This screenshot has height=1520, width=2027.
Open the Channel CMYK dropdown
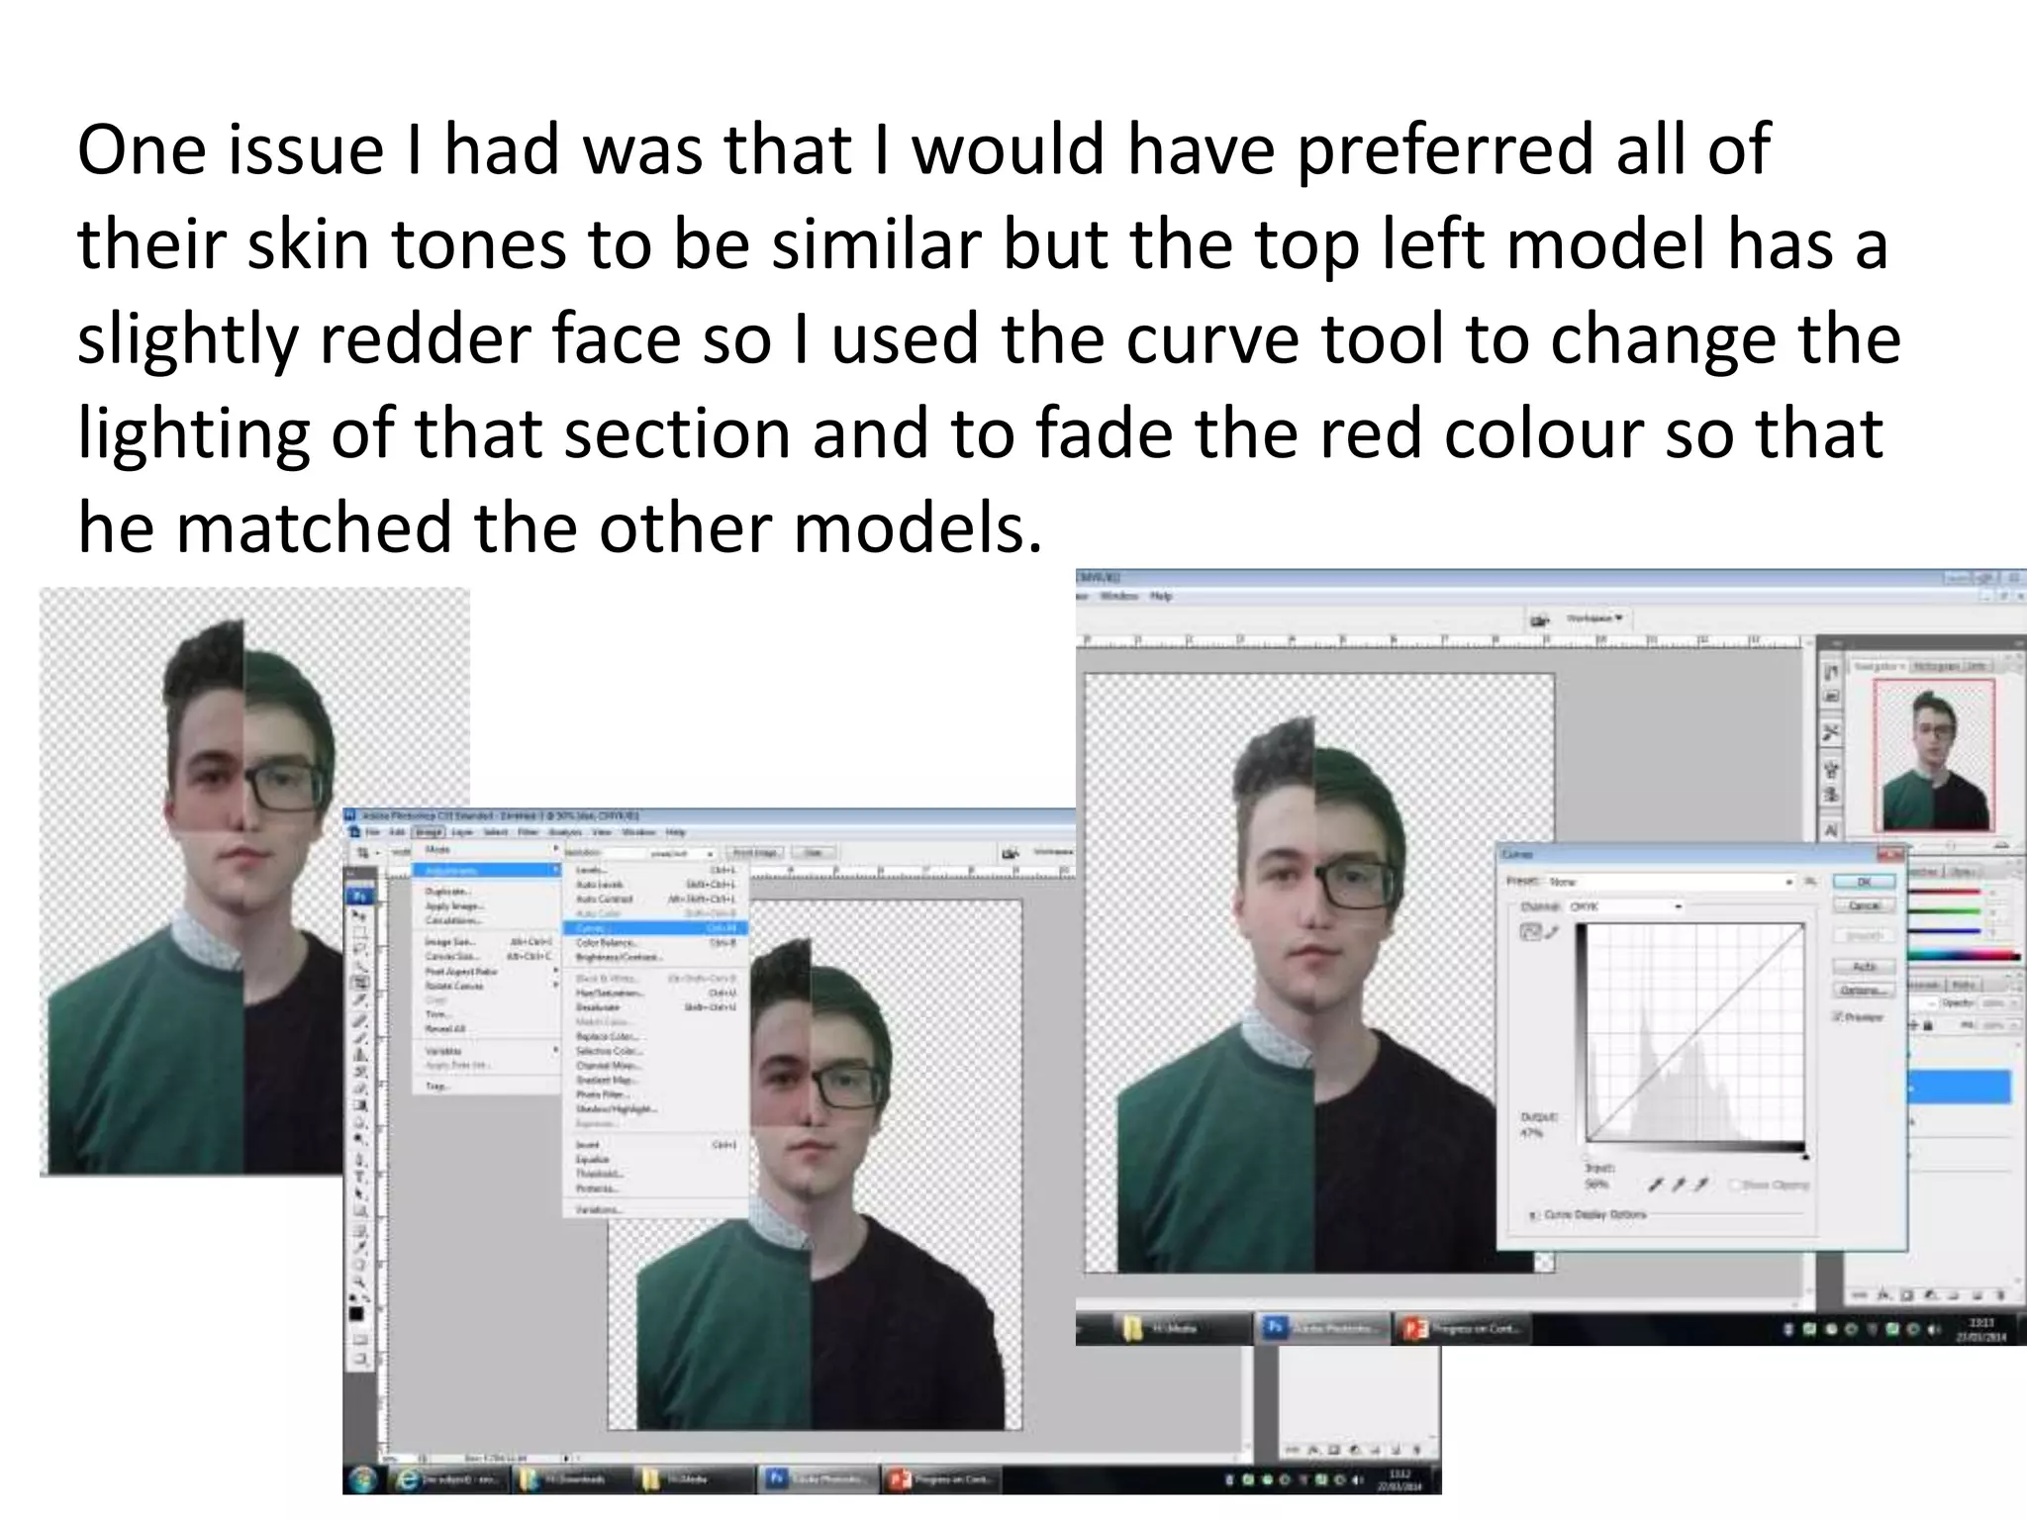(x=1624, y=906)
